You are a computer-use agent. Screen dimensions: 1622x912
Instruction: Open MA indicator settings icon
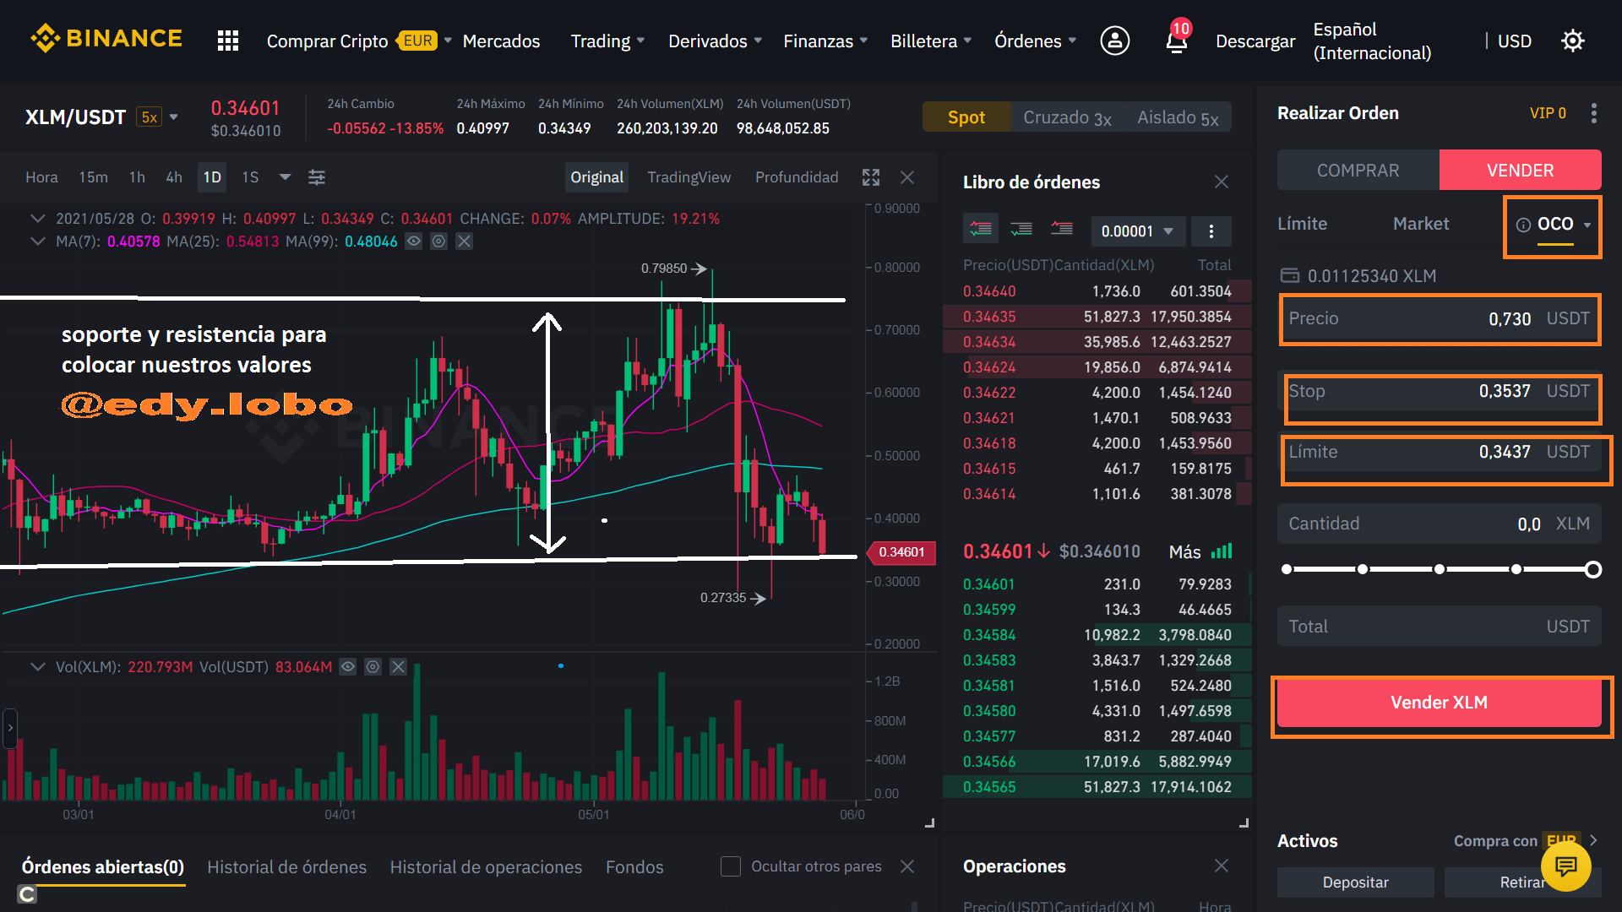[438, 242]
